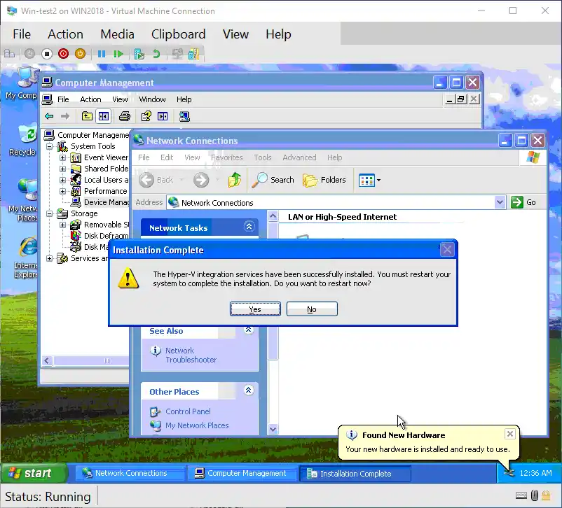Open the Control Panel link

(188, 411)
